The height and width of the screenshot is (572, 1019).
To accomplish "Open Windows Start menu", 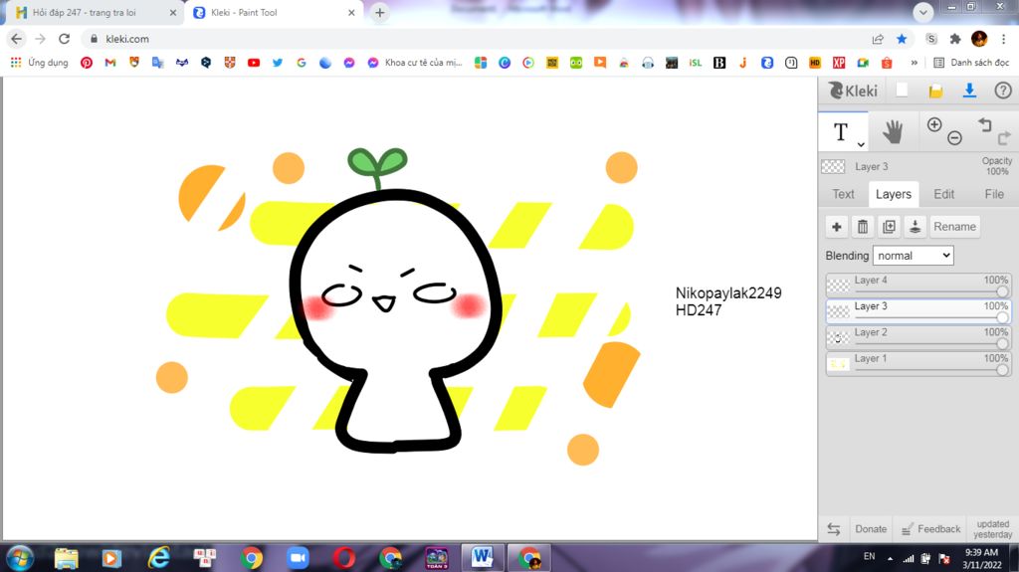I will tap(20, 558).
